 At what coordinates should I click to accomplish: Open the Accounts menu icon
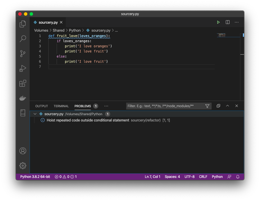(x=23, y=151)
